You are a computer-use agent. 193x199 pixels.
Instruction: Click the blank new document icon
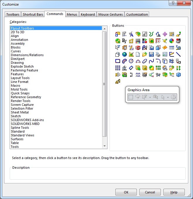138,54
